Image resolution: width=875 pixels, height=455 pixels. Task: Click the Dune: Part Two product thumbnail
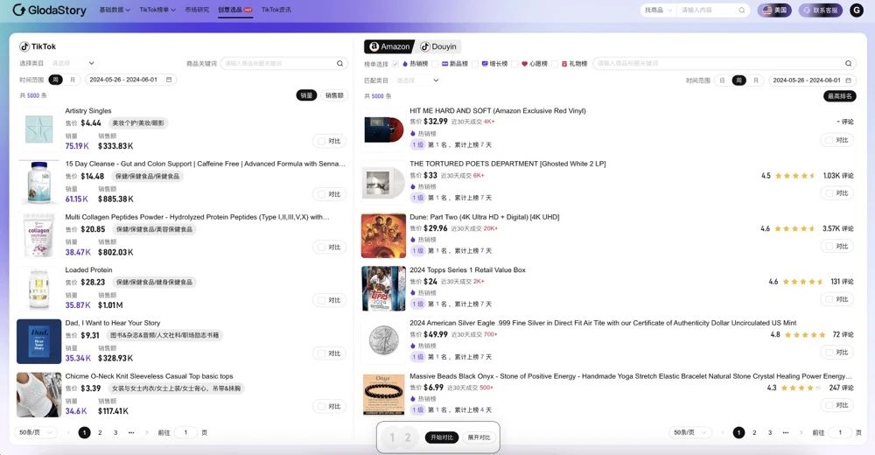pyautogui.click(x=383, y=235)
